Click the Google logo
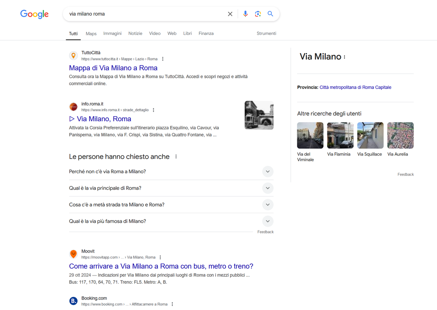 tap(34, 14)
